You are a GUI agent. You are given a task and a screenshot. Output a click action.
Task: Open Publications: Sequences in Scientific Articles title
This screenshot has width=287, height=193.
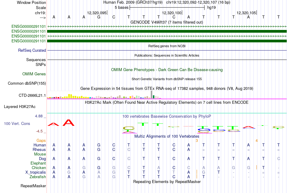167,55
